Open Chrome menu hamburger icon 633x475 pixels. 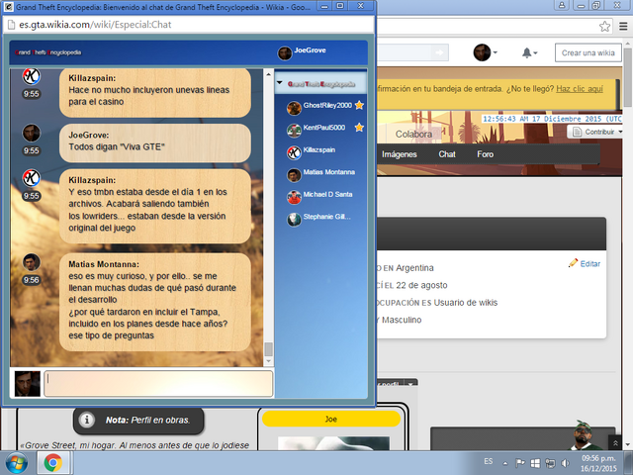click(x=623, y=27)
